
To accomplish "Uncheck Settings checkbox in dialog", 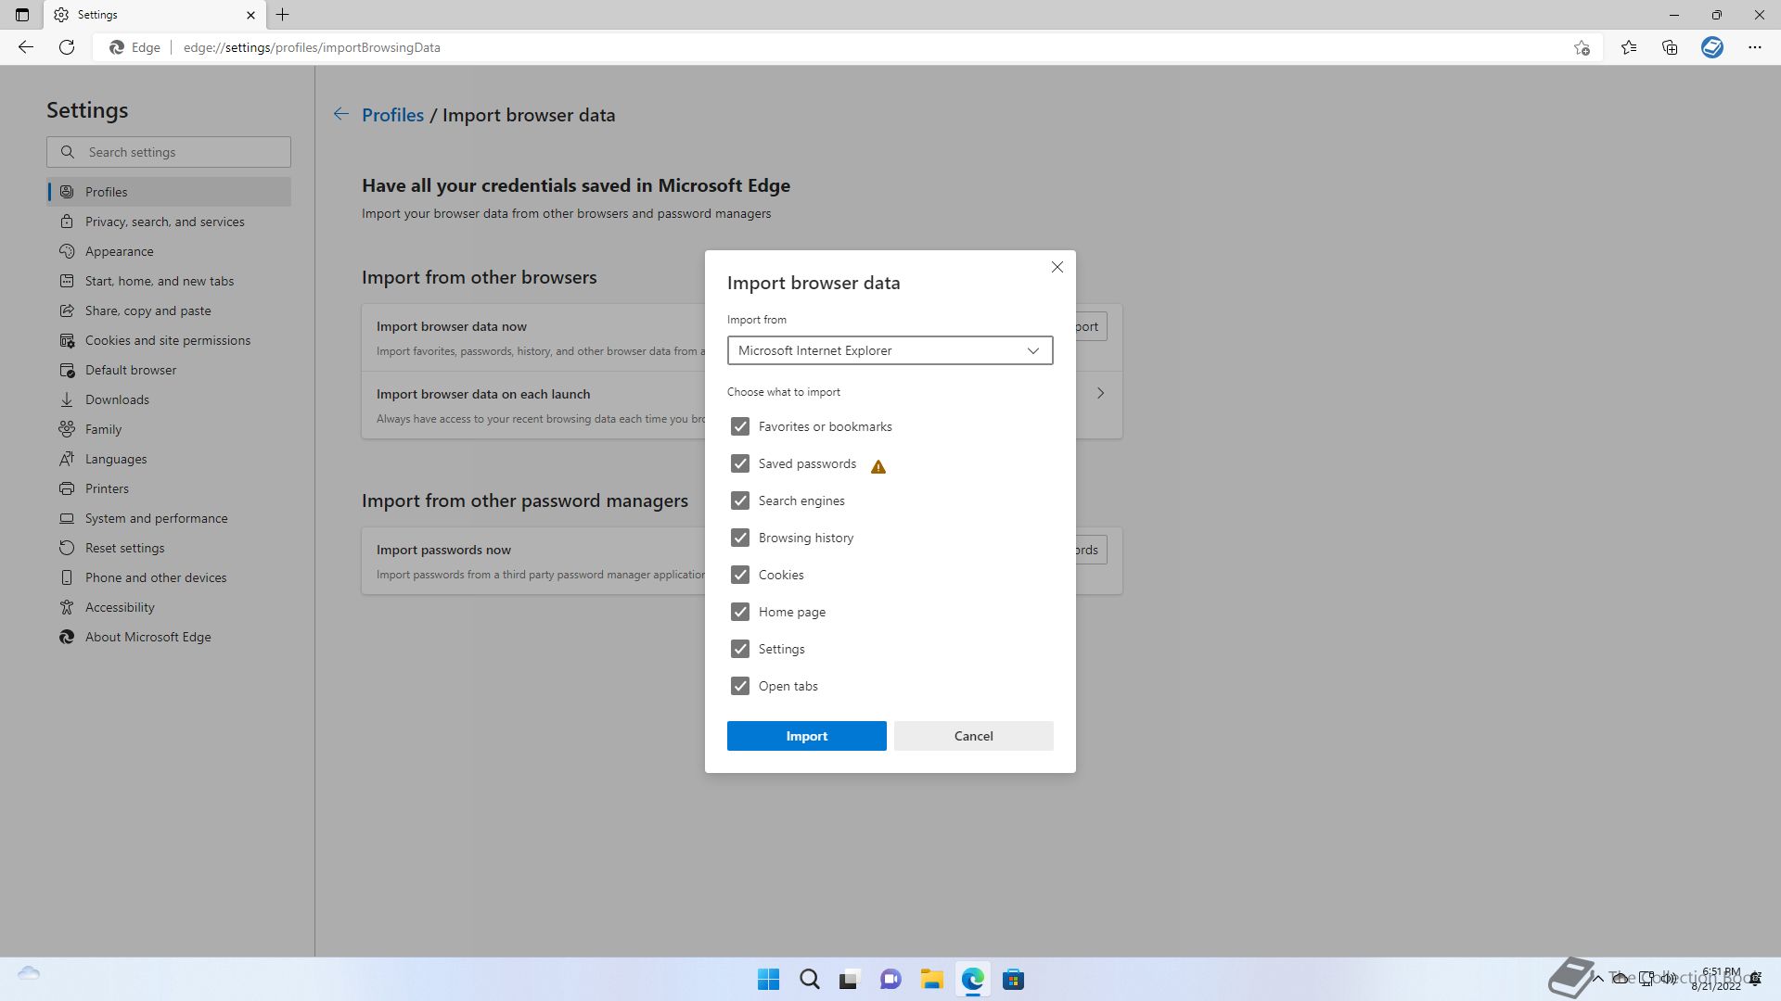I will [740, 649].
